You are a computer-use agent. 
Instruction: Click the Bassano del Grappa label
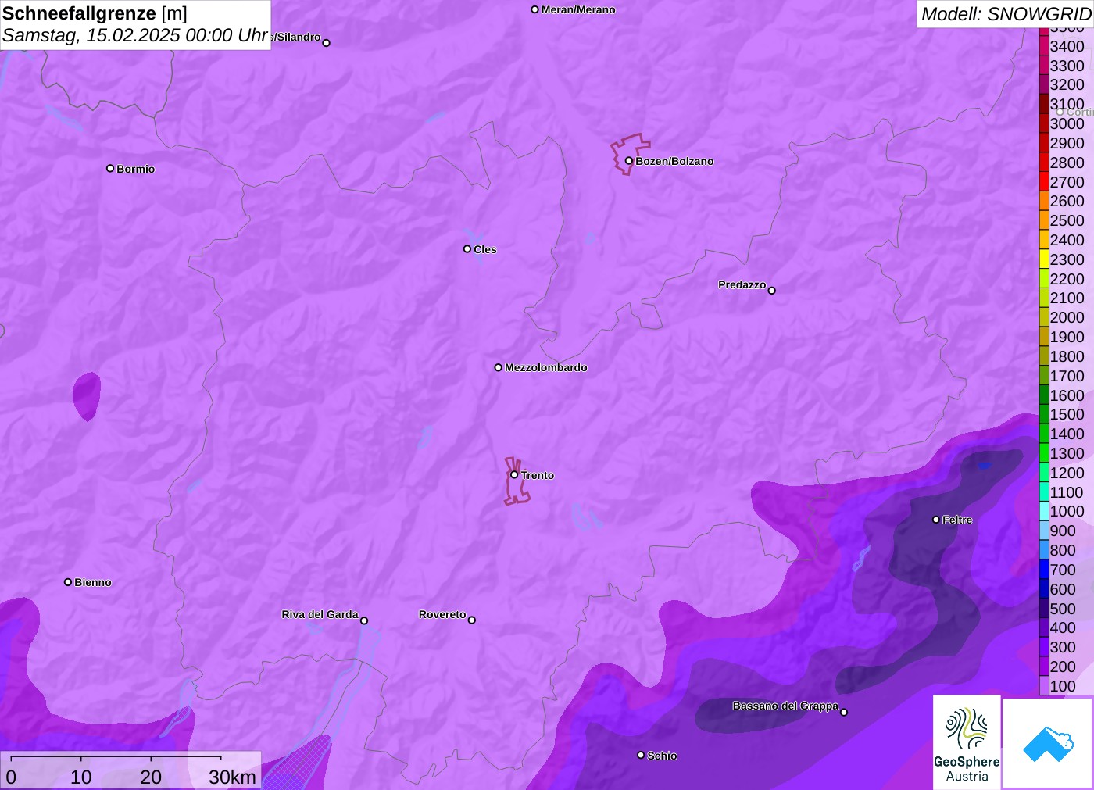(785, 706)
